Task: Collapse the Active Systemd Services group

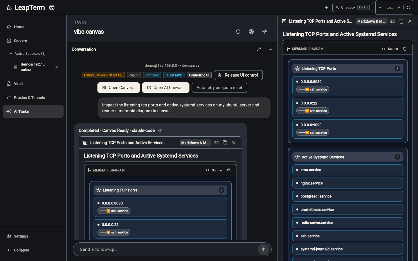Action: pos(348,157)
